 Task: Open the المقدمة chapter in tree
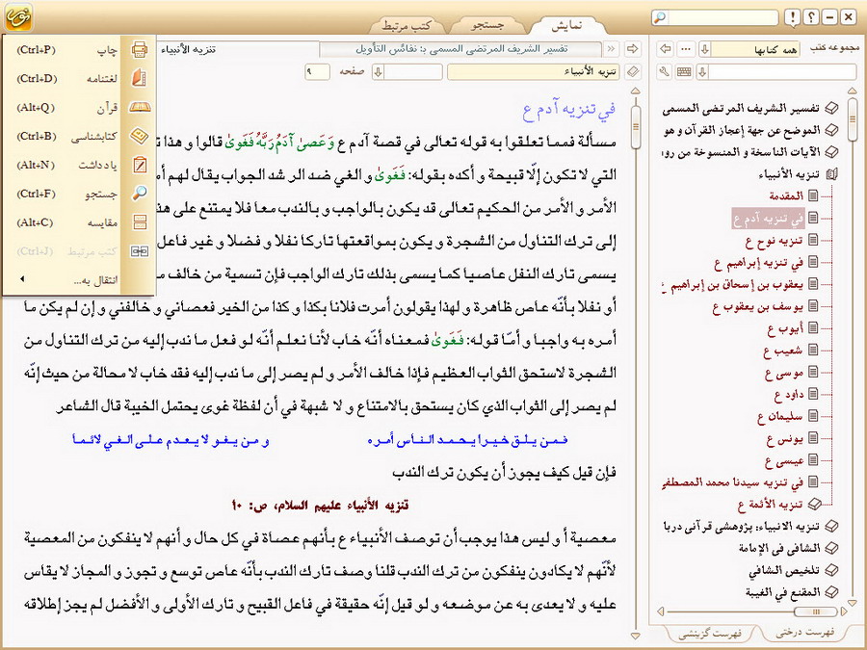[786, 195]
